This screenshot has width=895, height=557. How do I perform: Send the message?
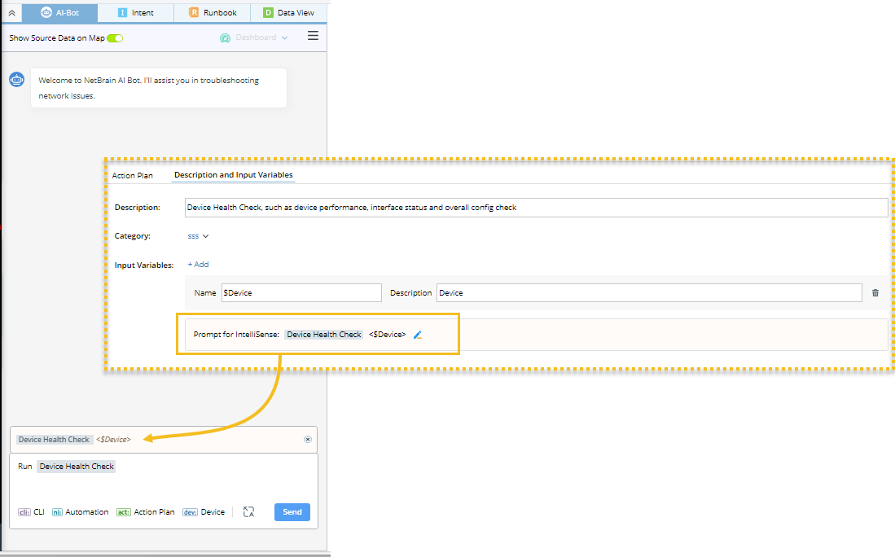292,512
